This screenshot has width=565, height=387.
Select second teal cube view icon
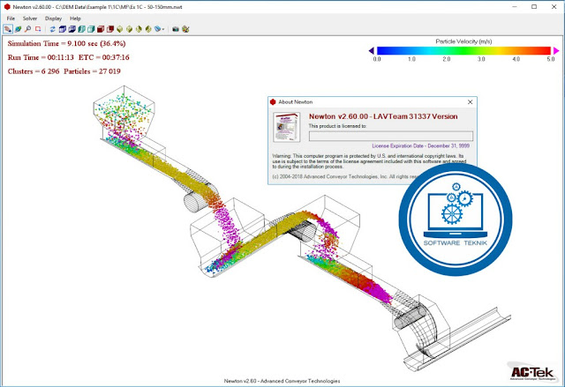(91, 29)
